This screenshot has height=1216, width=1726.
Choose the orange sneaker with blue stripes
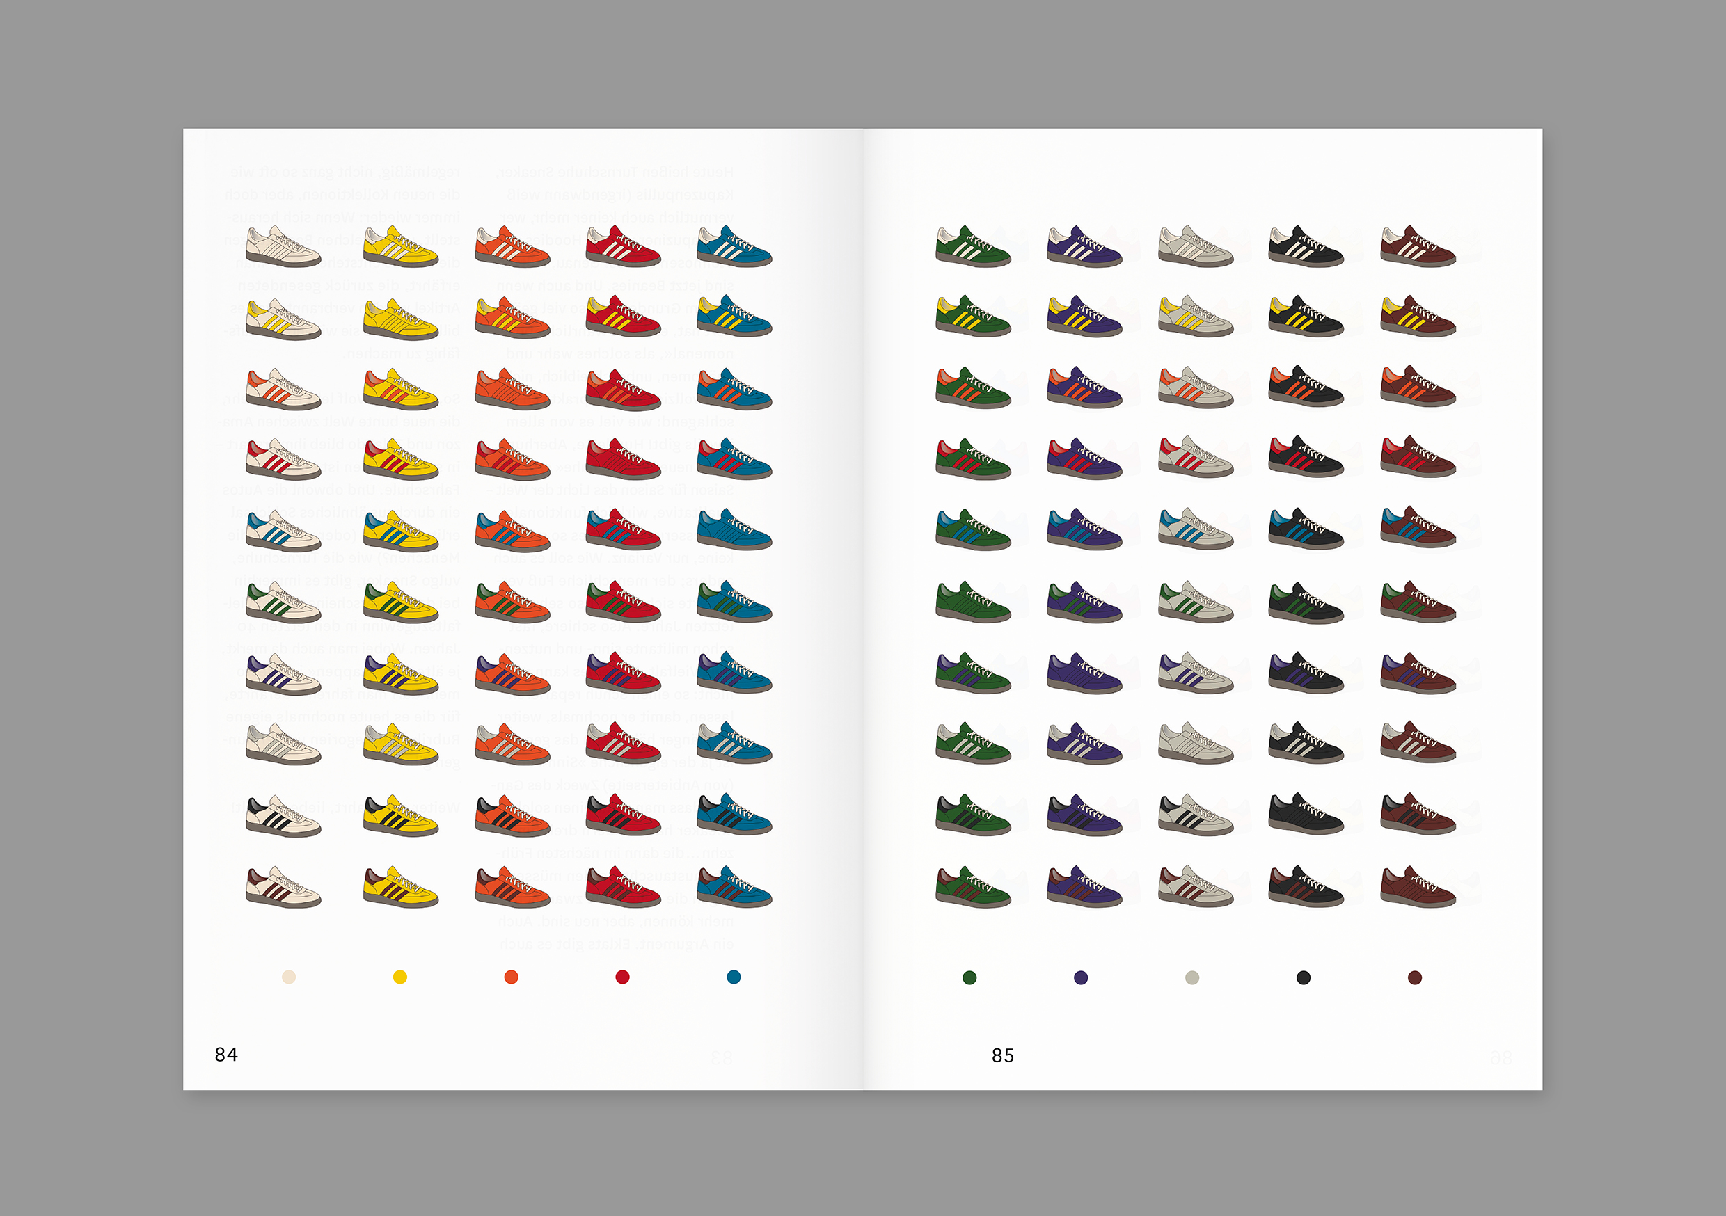[513, 531]
